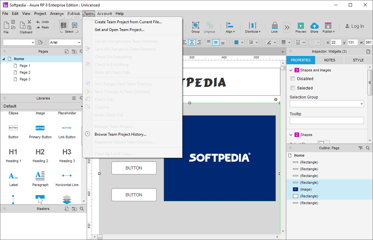Screen dimensions: 373x240
Task: Click the Inspector page notes icon
Action: coord(368,51)
